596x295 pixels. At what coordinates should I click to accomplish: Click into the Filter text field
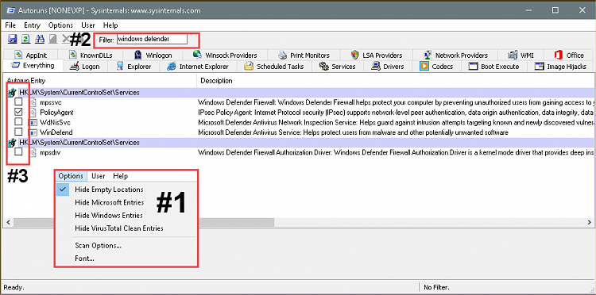[x=152, y=39]
